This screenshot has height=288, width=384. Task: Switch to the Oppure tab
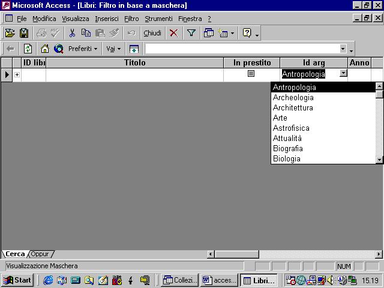click(40, 254)
